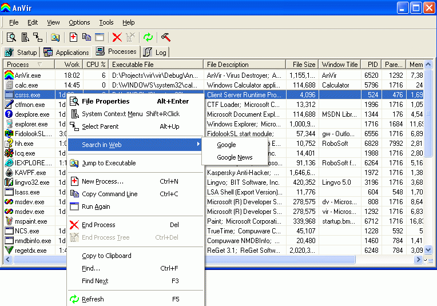Click AnVir.exe rainbow process icon
437x306 pixels.
[9, 75]
